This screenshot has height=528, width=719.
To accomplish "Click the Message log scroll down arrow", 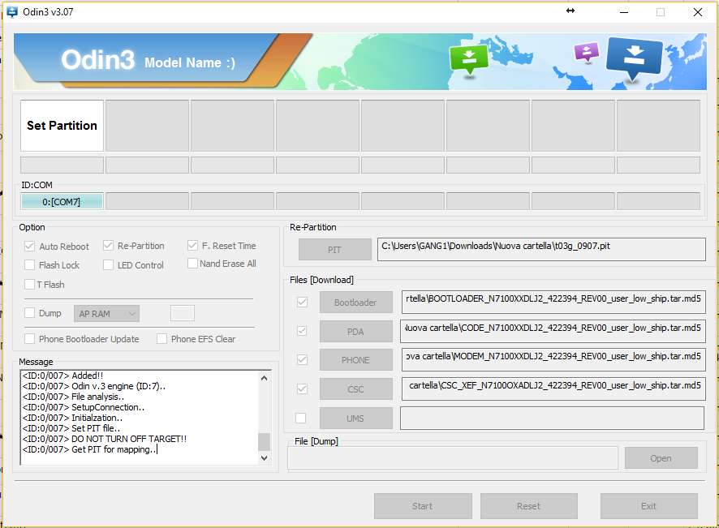I will click(x=264, y=458).
